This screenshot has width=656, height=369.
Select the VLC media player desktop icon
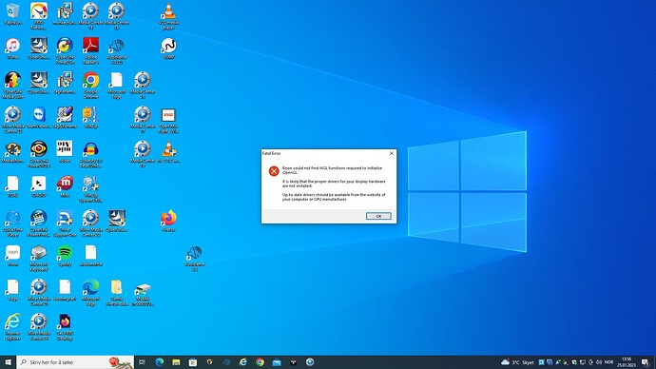tap(168, 16)
